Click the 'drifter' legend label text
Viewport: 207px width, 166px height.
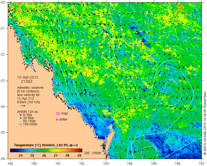(x=63, y=120)
